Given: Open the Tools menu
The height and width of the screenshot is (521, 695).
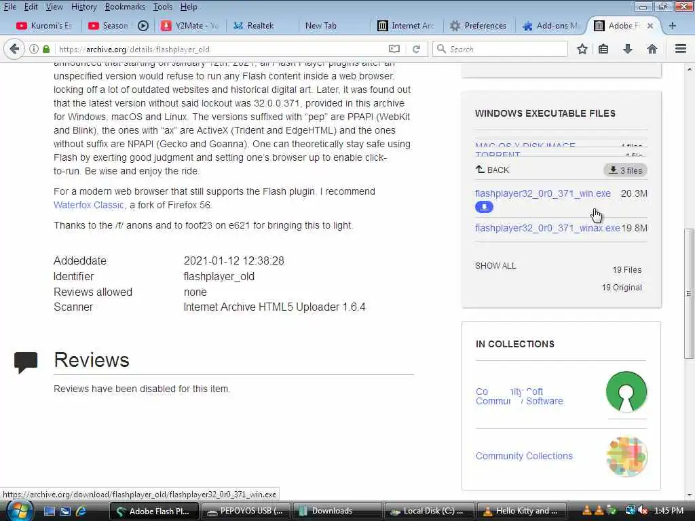Looking at the screenshot, I should click(163, 7).
